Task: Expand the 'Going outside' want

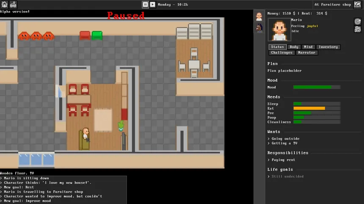Action: pyautogui.click(x=284, y=139)
